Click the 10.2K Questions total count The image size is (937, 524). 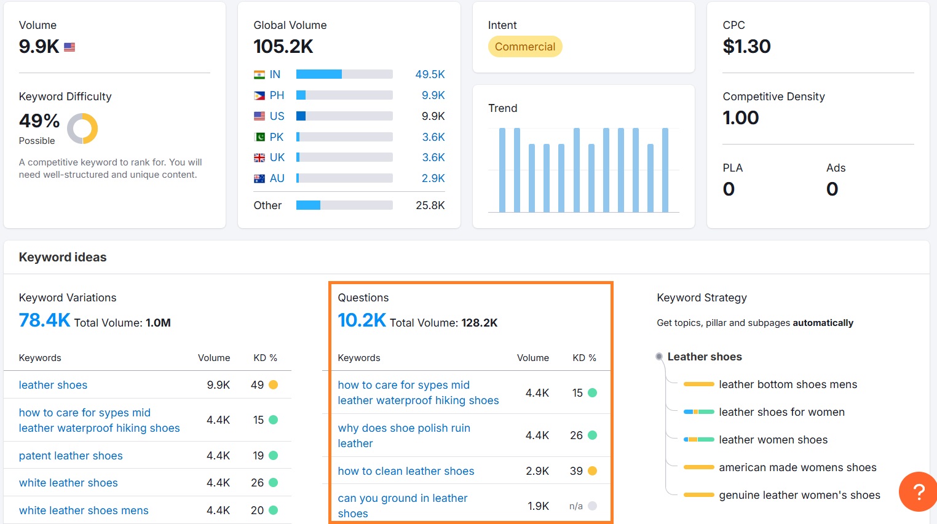[x=362, y=320]
